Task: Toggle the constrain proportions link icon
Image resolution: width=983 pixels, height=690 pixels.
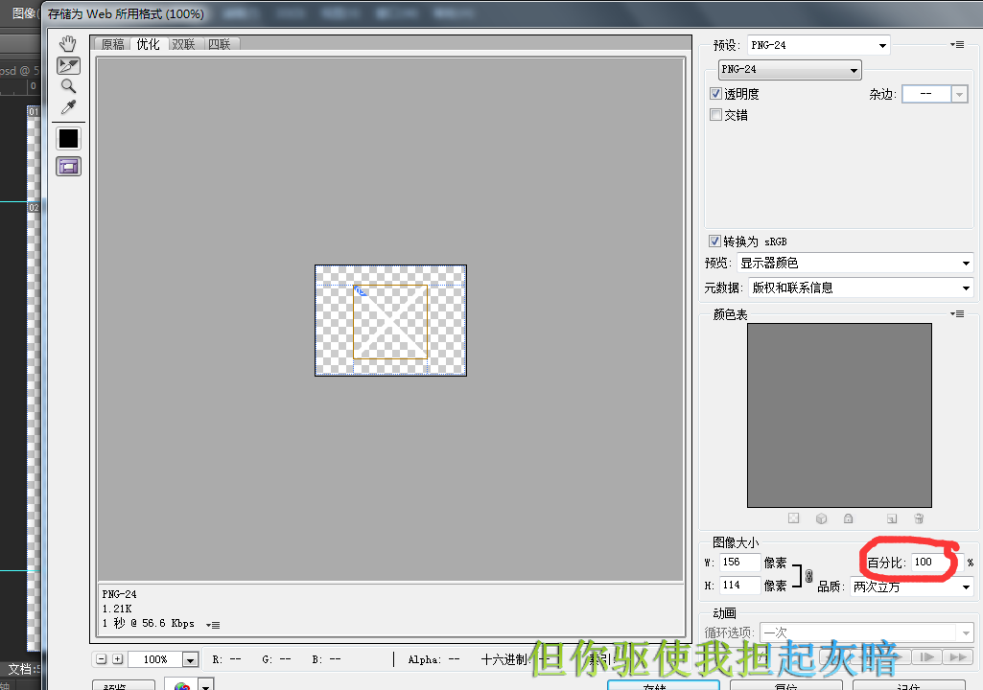Action: click(808, 575)
